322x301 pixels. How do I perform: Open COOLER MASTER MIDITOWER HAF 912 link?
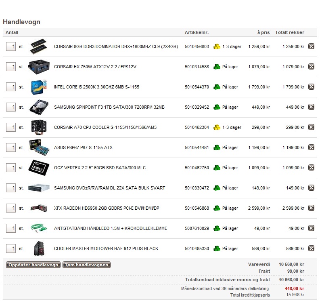tap(106, 248)
